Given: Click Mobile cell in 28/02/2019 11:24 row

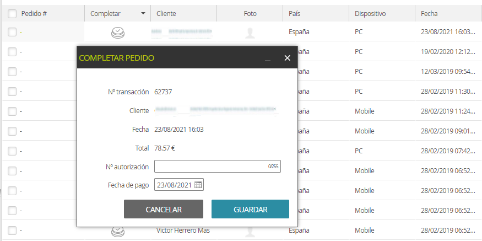Looking at the screenshot, I should click(x=365, y=111).
